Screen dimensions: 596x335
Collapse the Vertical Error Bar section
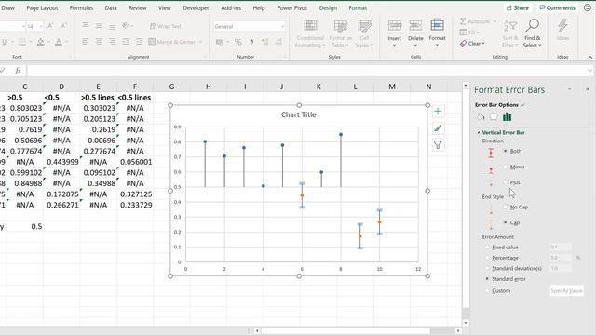(x=479, y=132)
